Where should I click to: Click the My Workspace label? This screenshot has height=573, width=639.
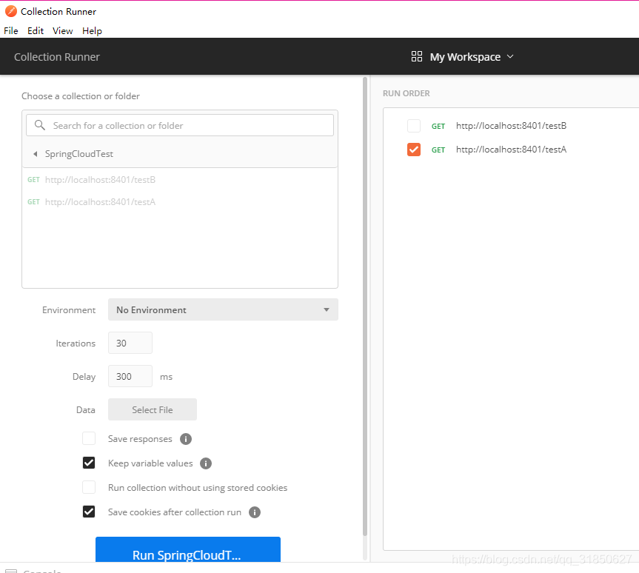[465, 57]
